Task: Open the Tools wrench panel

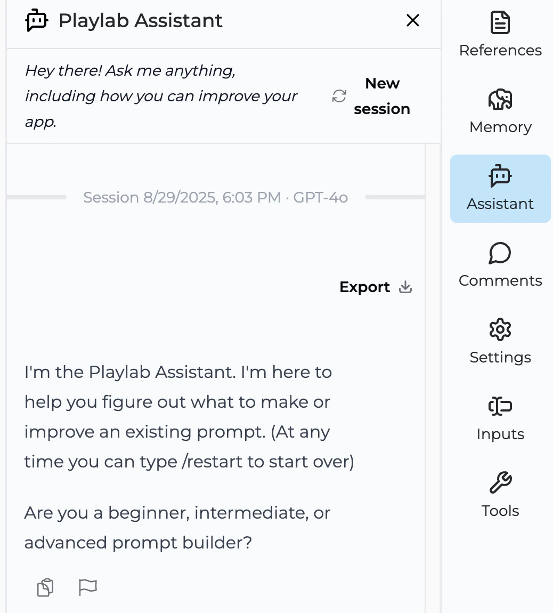Action: [x=500, y=495]
